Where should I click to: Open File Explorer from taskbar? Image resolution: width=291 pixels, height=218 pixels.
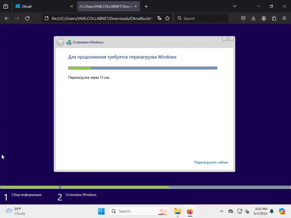pyautogui.click(x=177, y=211)
